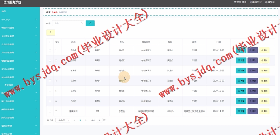
Task: Click the yellow batch delete trash button
Action: pos(51,32)
